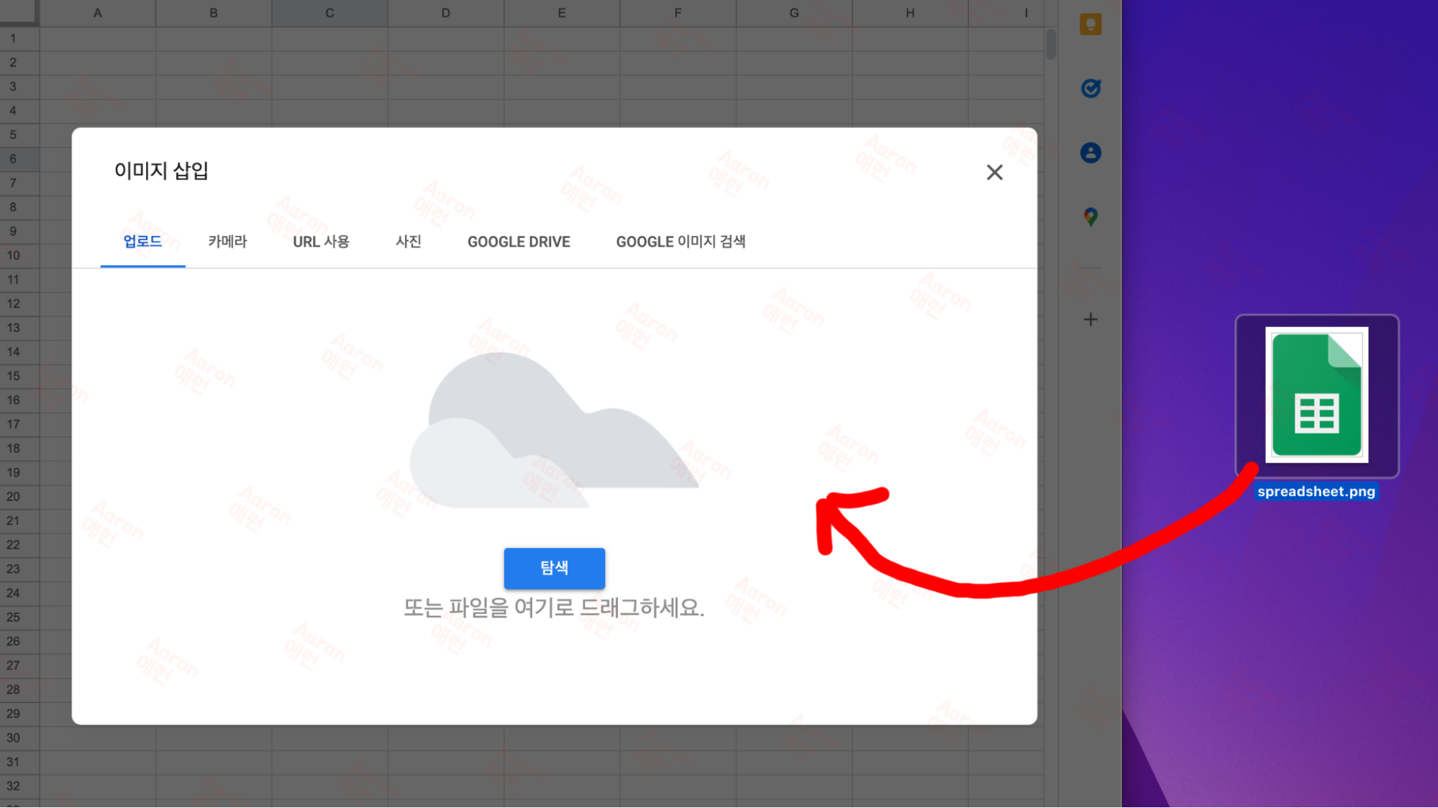Open Contacts side panel icon
The image size is (1438, 808).
1091,152
